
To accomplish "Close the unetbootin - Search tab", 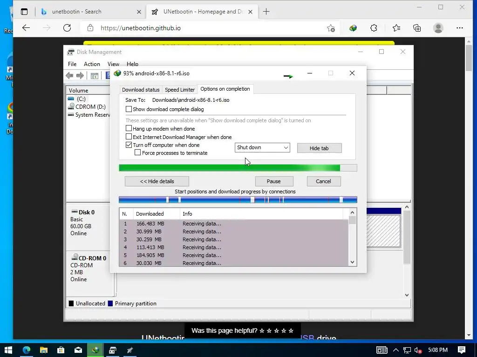I will pyautogui.click(x=139, y=12).
